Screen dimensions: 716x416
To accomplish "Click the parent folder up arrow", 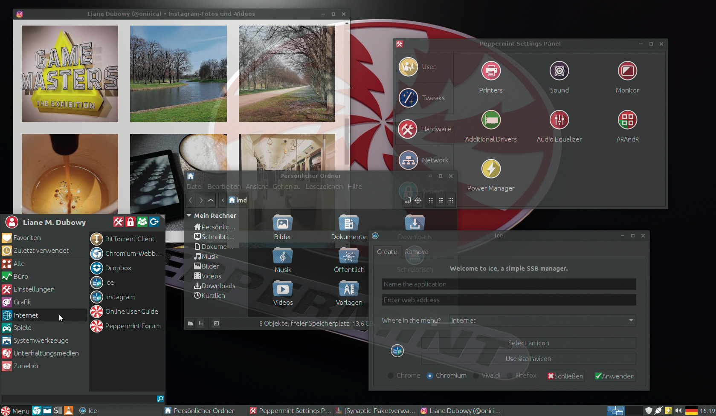I will point(211,200).
